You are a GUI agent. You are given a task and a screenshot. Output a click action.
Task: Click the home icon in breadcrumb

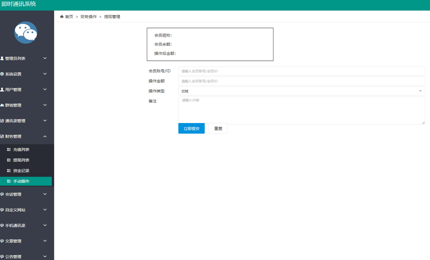[x=62, y=17]
